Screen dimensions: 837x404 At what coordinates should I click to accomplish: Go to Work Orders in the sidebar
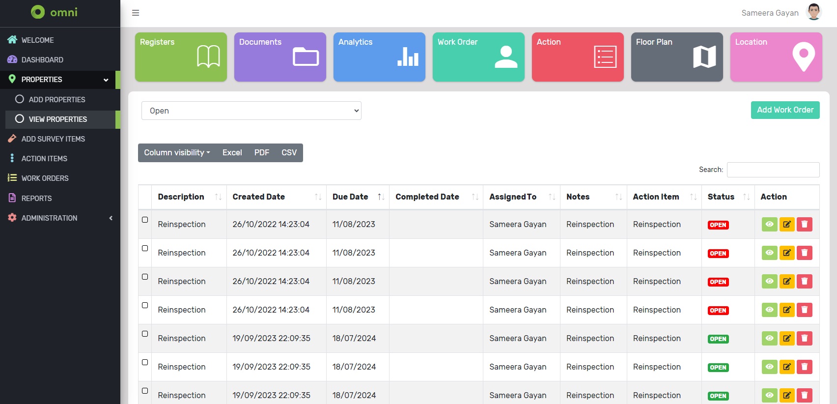point(45,178)
